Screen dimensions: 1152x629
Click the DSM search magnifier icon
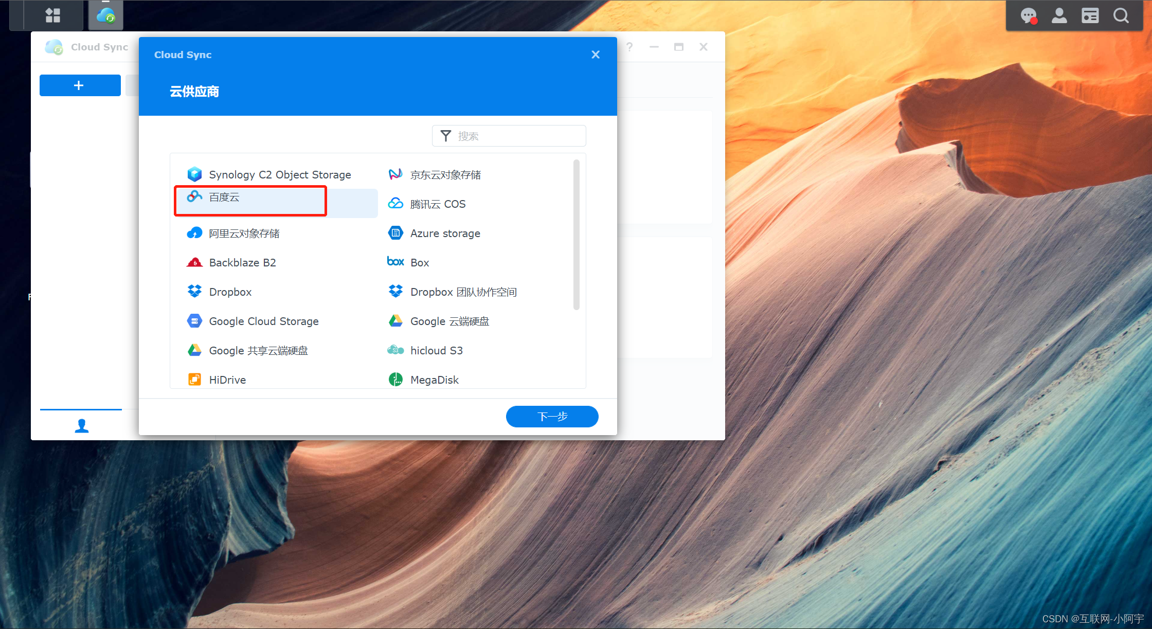[x=1121, y=15]
